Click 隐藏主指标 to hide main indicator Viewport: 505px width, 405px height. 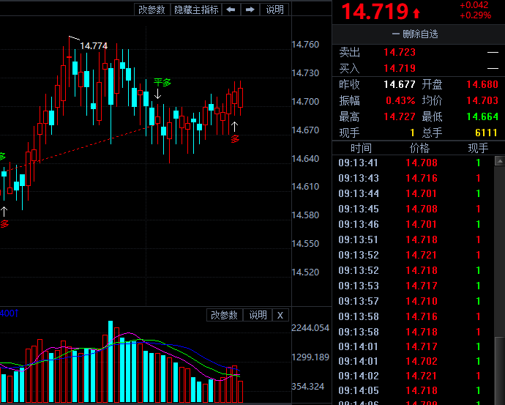point(196,10)
